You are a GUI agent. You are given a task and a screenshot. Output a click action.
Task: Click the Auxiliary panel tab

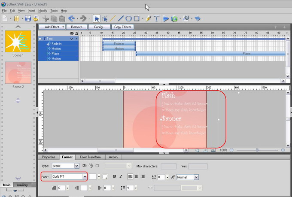click(22, 185)
